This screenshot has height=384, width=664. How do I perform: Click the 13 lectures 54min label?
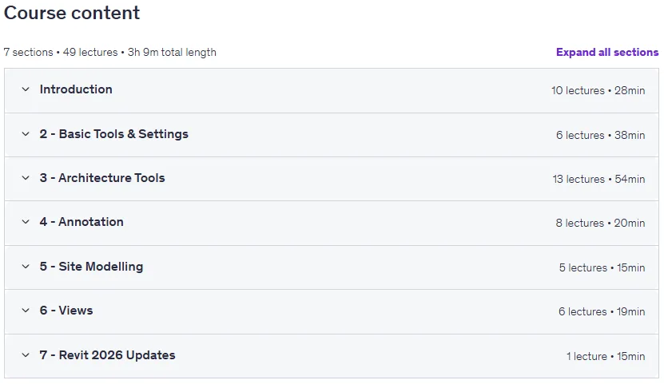pyautogui.click(x=598, y=180)
